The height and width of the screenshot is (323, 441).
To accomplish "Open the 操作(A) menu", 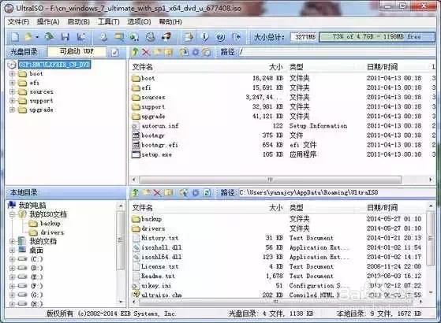I will click(x=48, y=21).
